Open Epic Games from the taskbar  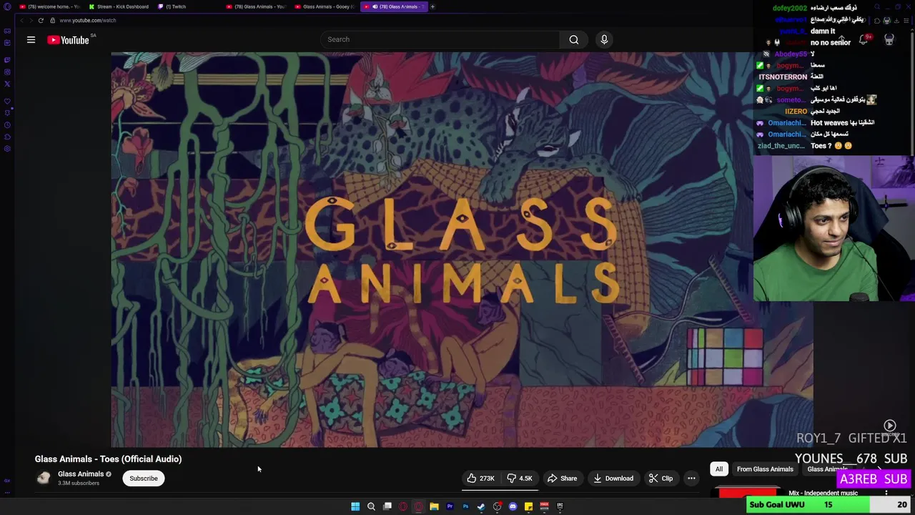point(560,506)
